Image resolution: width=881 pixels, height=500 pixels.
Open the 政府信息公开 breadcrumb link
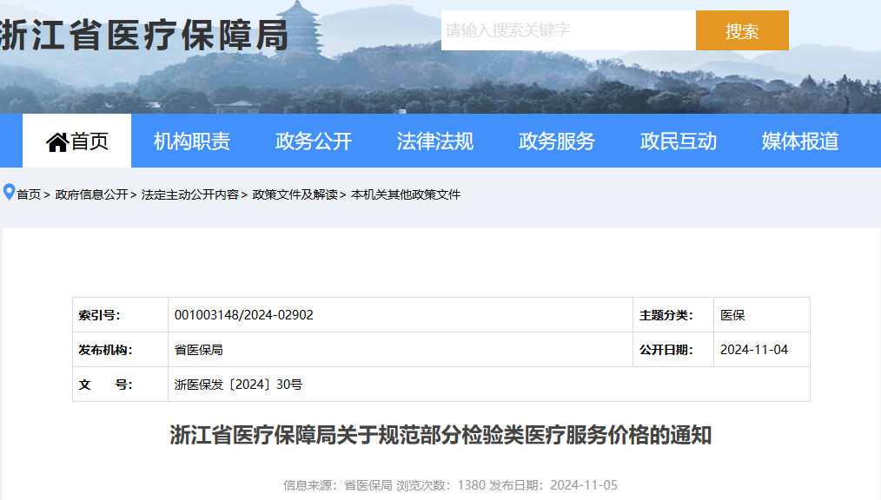pyautogui.click(x=91, y=194)
